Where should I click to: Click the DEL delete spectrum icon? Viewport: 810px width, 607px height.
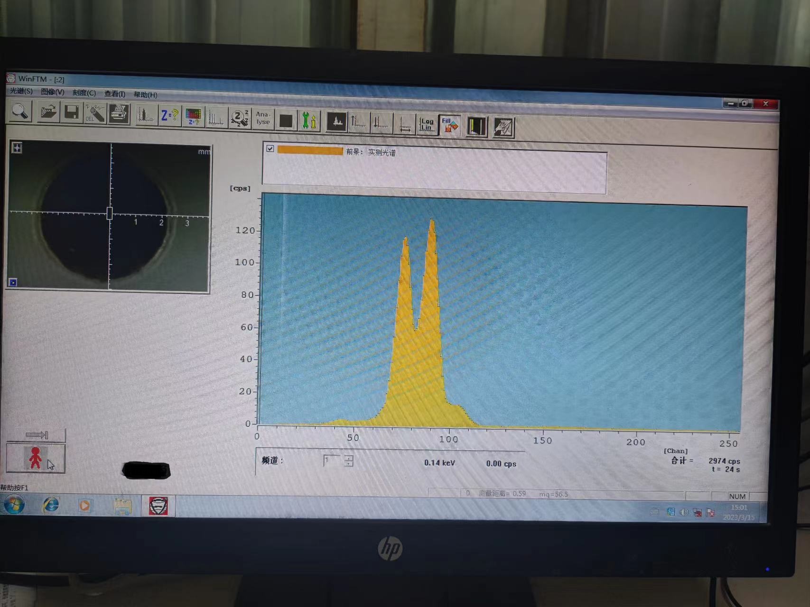pos(95,114)
